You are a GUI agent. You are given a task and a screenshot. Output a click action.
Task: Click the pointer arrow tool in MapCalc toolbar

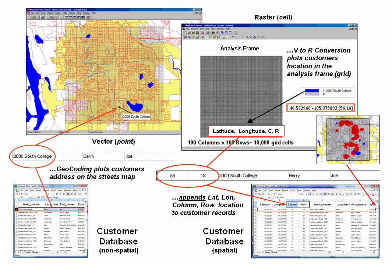(243, 37)
